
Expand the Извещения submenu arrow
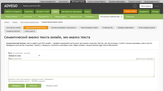click(x=96, y=17)
